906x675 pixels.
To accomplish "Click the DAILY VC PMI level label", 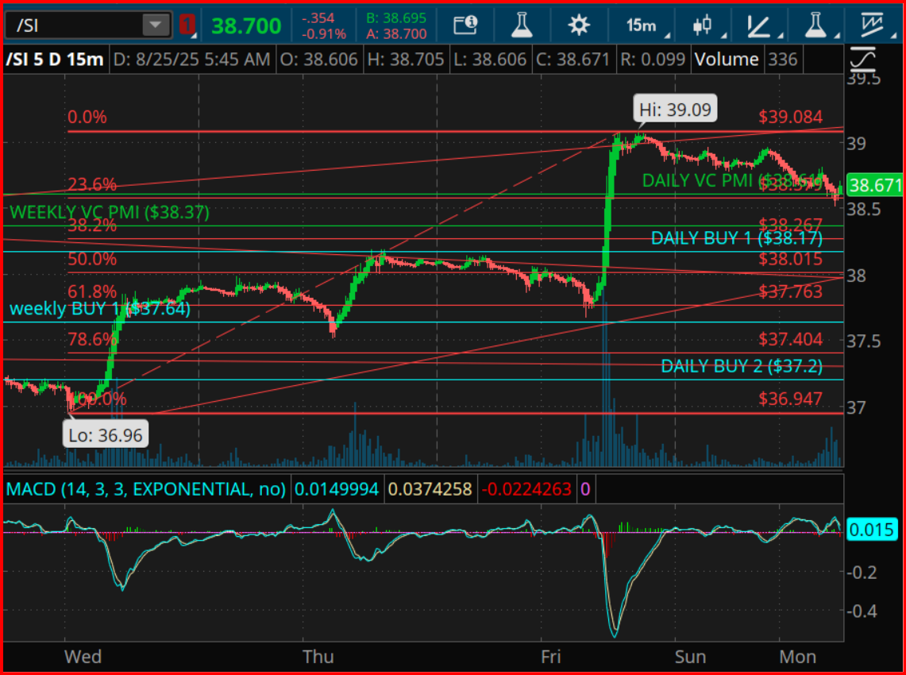I will coord(732,180).
